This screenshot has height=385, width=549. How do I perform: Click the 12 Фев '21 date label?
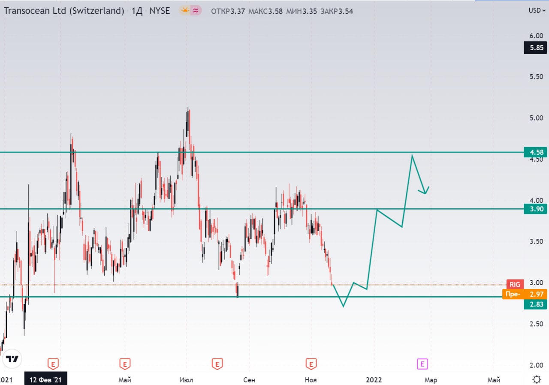point(46,380)
